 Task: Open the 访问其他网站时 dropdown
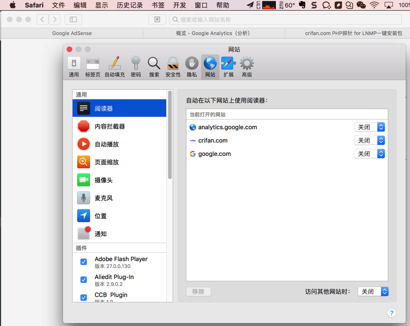point(373,292)
